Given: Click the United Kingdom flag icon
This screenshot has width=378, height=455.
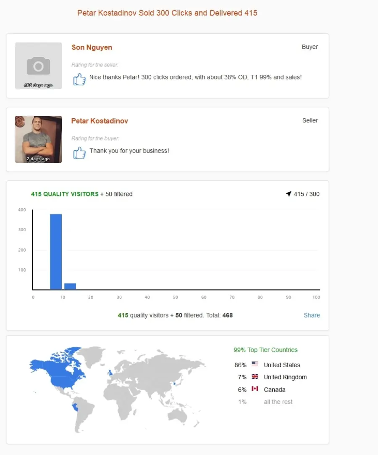Looking at the screenshot, I should (255, 376).
